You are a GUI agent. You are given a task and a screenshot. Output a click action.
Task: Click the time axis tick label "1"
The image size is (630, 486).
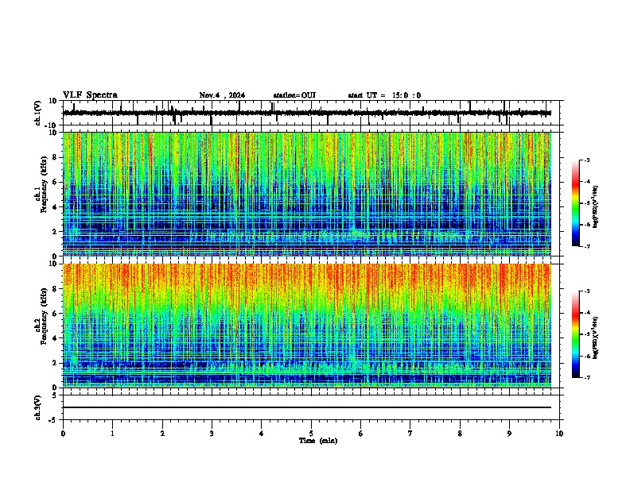point(112,434)
